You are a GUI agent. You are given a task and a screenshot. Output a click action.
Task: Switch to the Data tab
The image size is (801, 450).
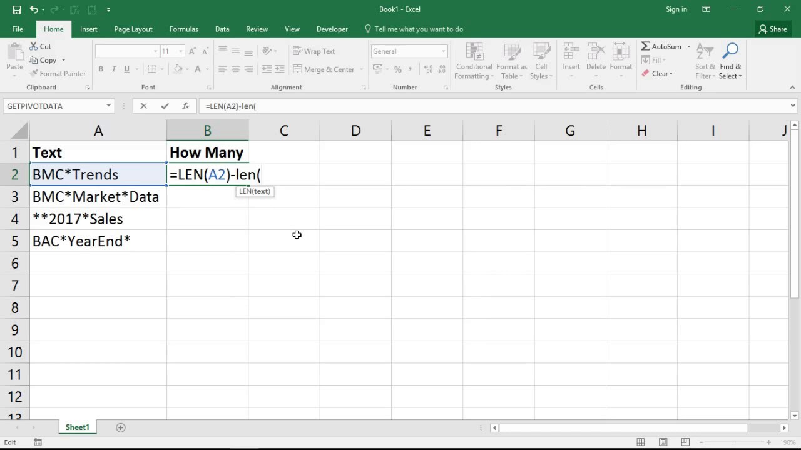(222, 29)
